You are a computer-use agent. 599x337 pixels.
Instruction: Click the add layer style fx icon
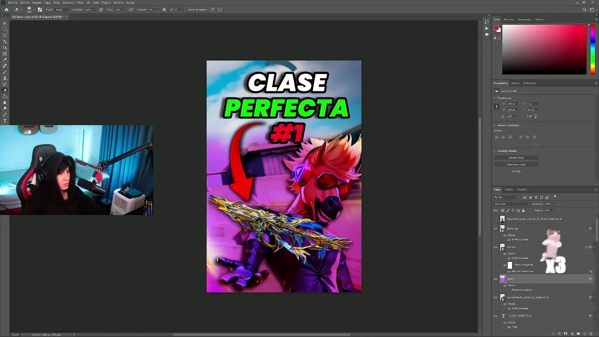click(x=559, y=334)
